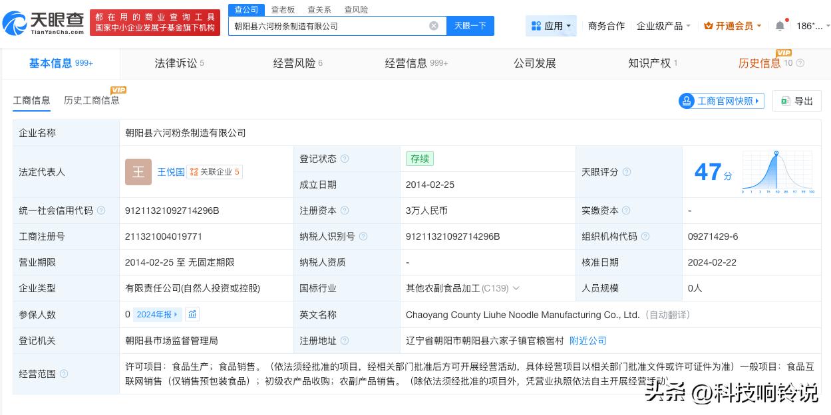Select the 公司发展 tab
The width and height of the screenshot is (831, 415).
tap(534, 63)
